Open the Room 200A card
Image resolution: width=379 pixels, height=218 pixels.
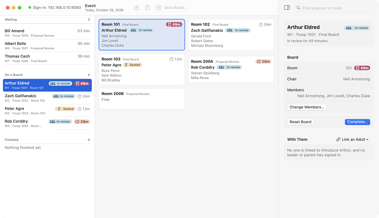[x=231, y=69]
